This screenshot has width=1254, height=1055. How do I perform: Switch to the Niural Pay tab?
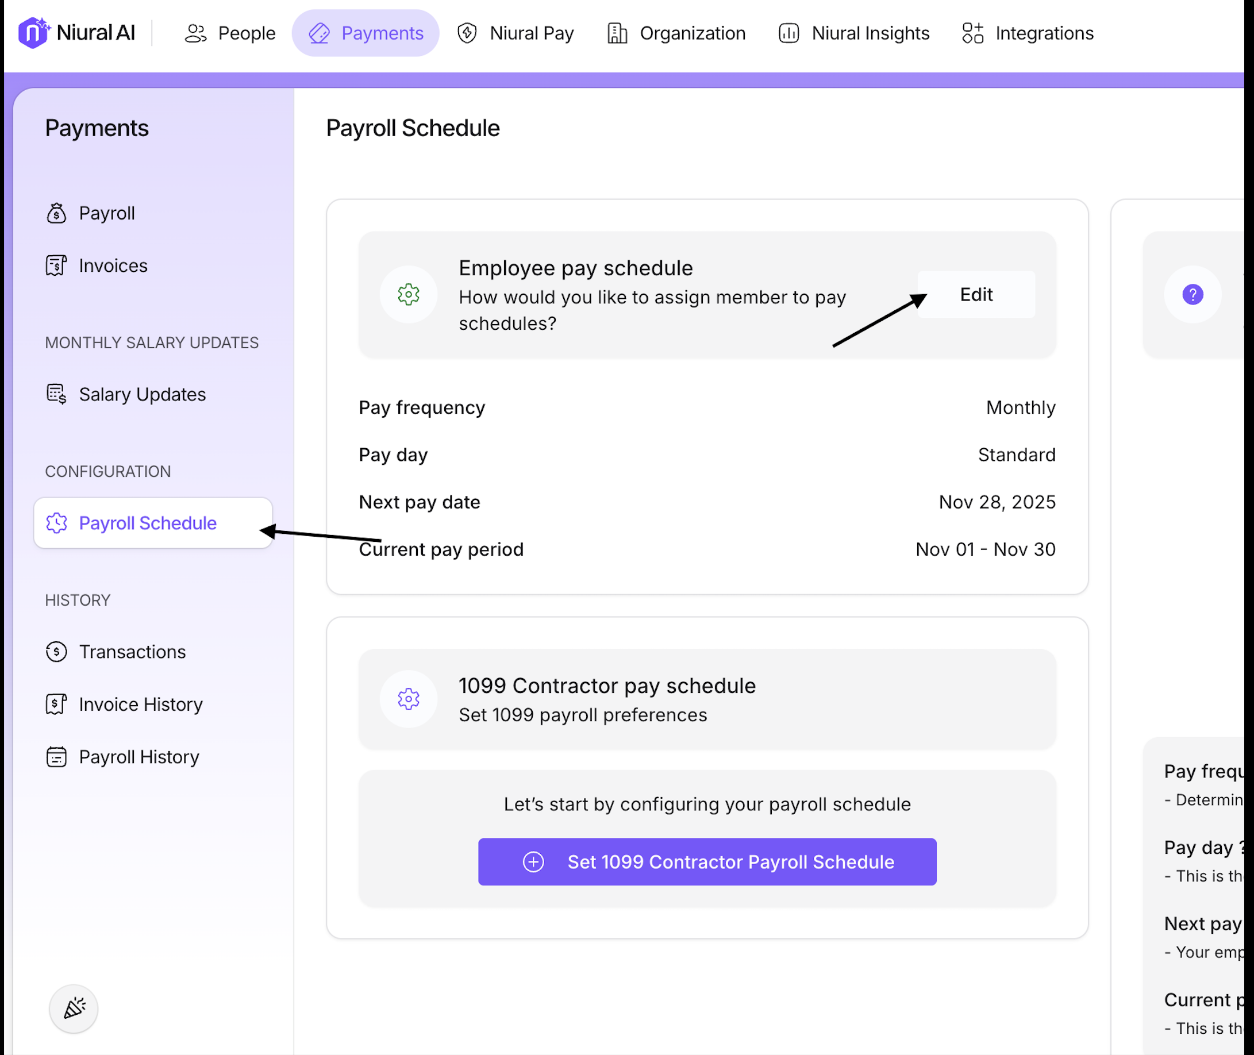[515, 33]
